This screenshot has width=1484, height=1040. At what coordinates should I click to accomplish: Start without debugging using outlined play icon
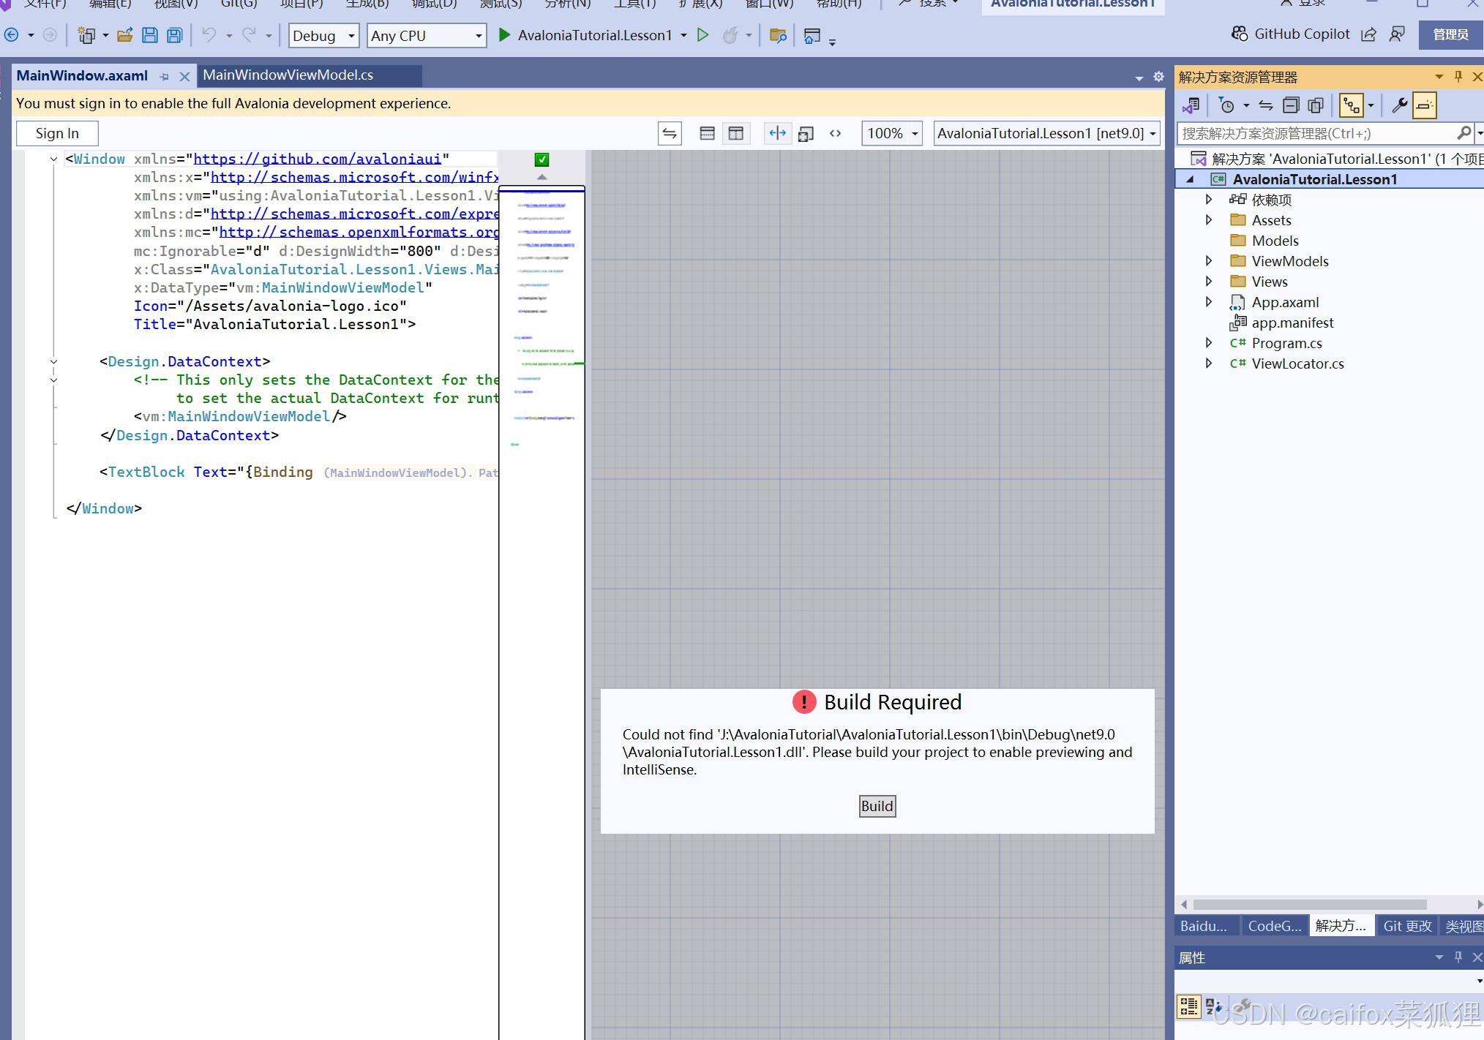point(702,35)
